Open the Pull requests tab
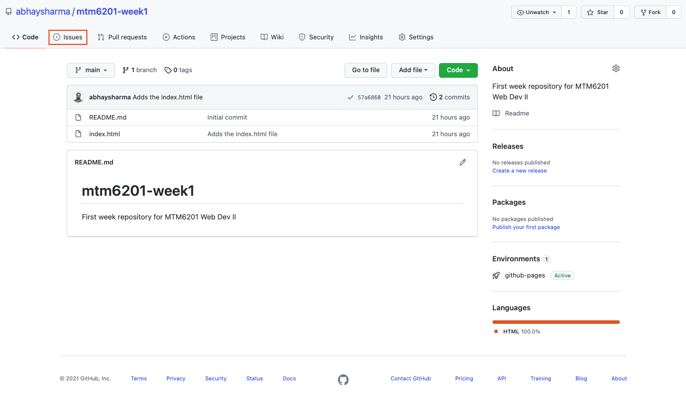This screenshot has width=686, height=395. [x=122, y=37]
